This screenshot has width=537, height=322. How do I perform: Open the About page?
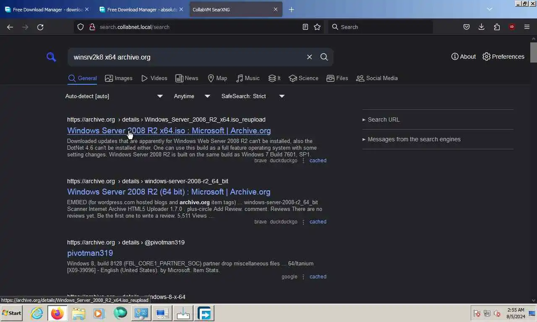point(464,57)
